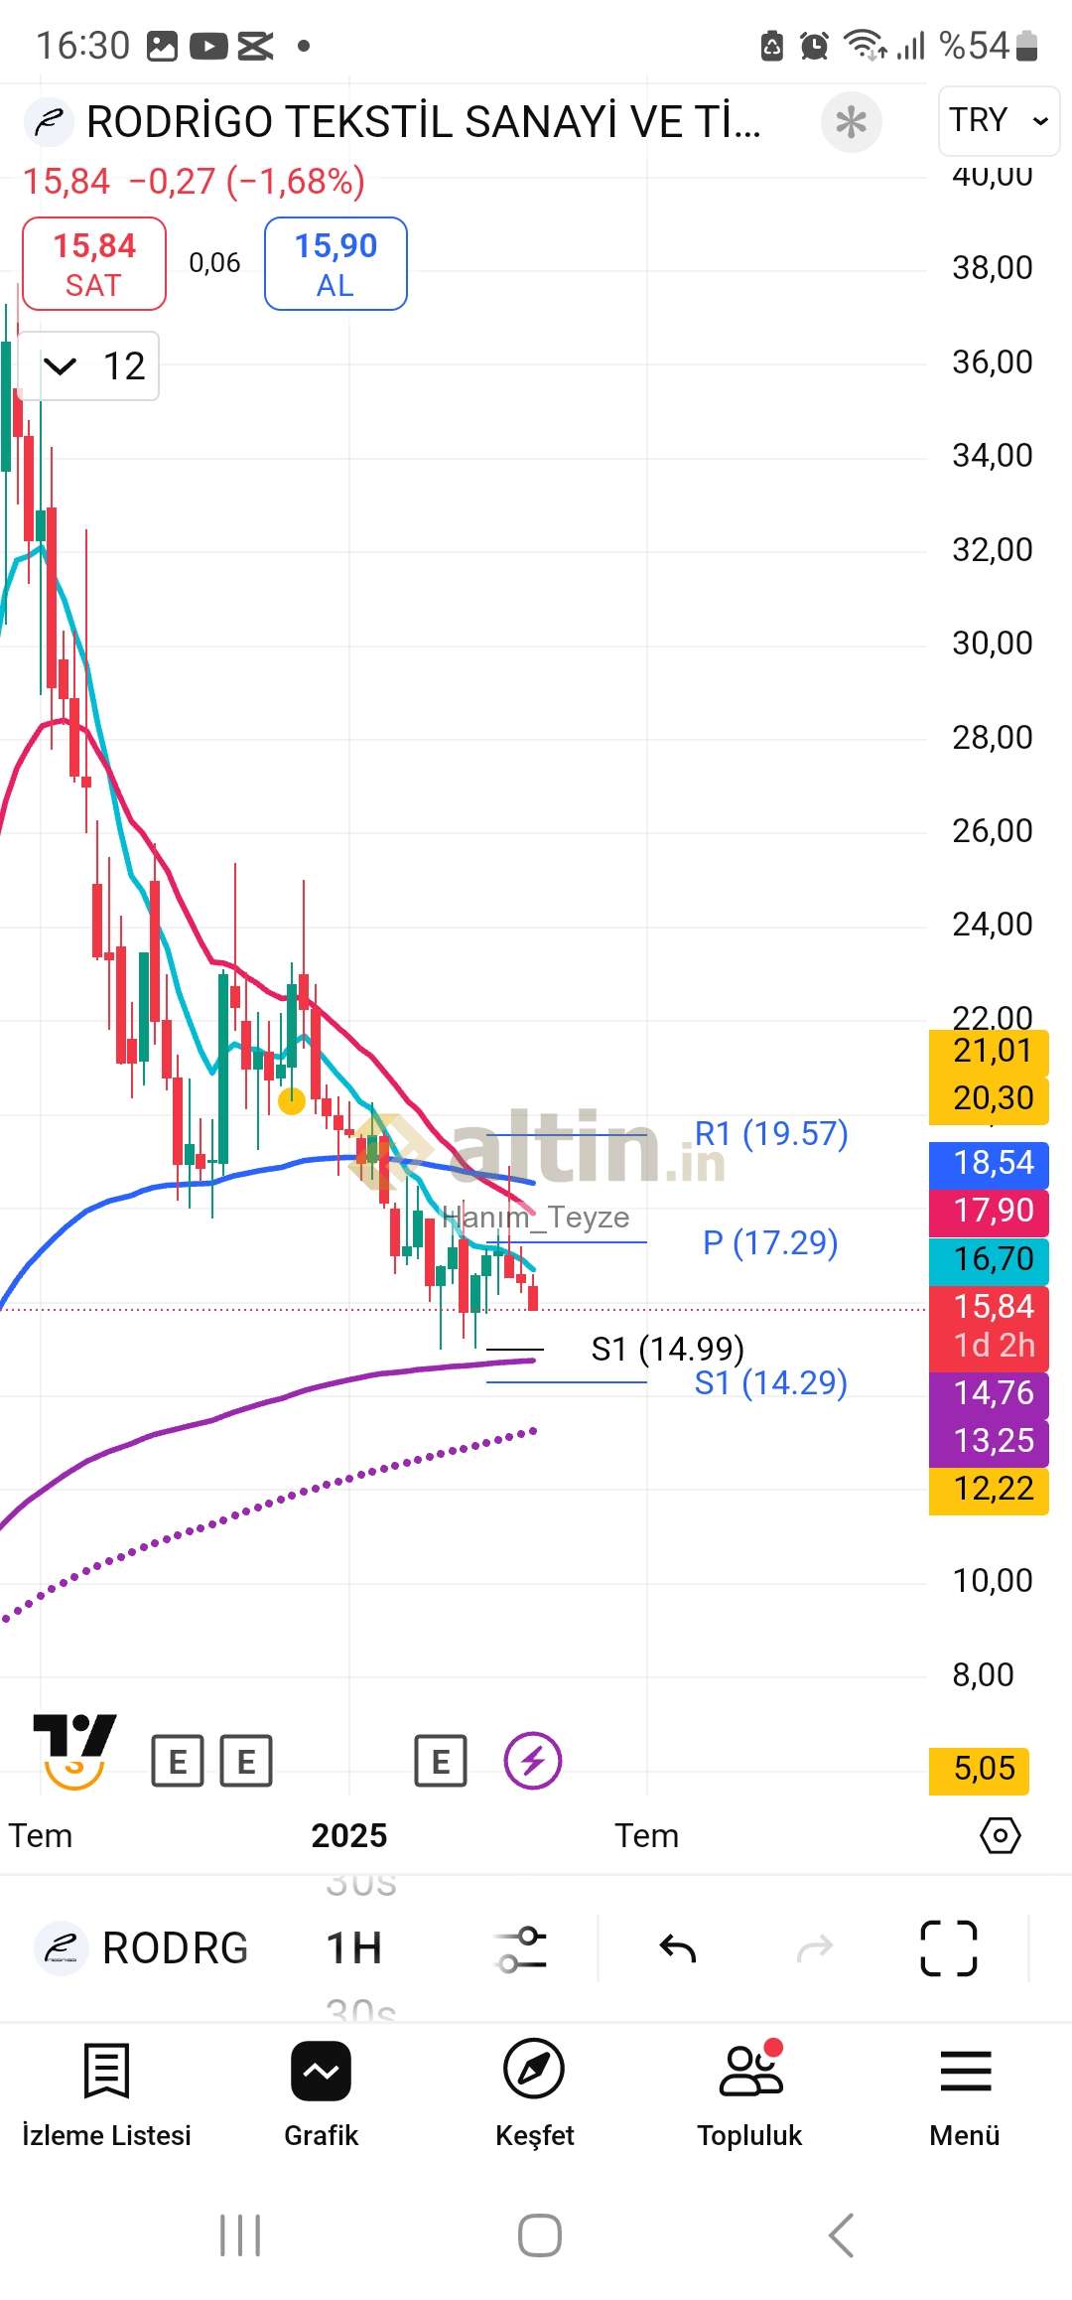Tap the purple lightning bolt event icon
Image resolution: width=1072 pixels, height=2300 pixels.
tap(533, 1761)
